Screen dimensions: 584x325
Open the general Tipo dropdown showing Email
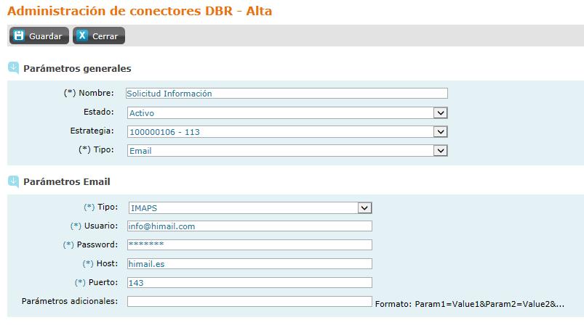(x=287, y=151)
